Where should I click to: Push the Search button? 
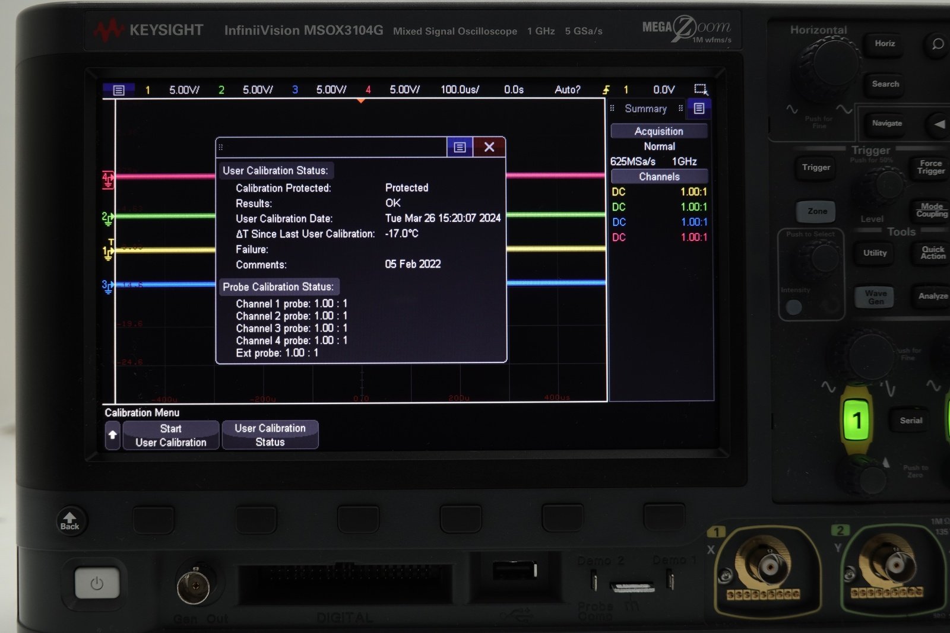[885, 84]
